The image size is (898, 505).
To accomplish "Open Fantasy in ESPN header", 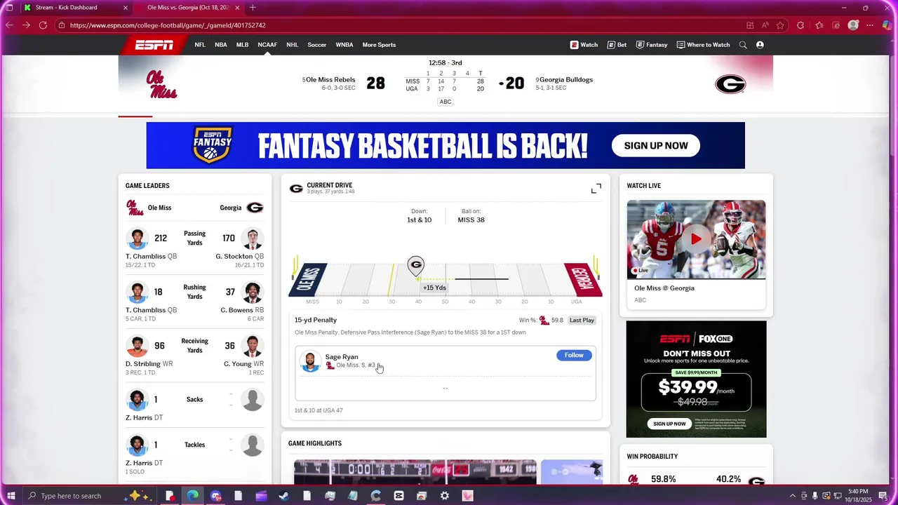I will click(x=652, y=45).
